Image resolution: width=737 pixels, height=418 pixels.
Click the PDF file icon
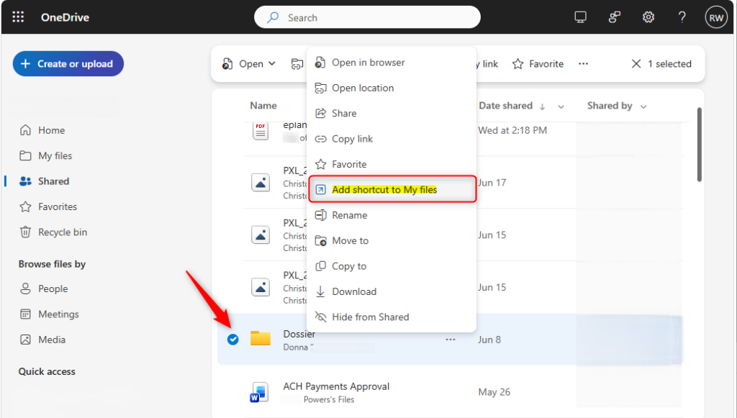pyautogui.click(x=261, y=130)
